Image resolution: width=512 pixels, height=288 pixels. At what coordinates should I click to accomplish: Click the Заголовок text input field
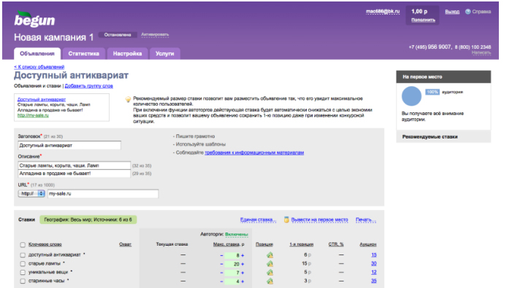pyautogui.click(x=69, y=145)
